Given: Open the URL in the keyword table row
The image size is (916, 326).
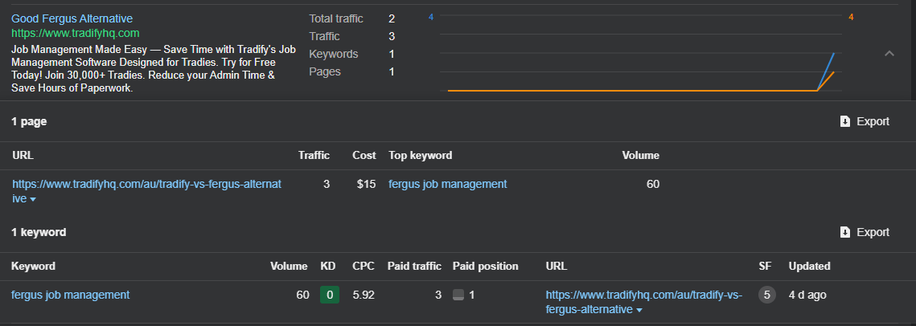Looking at the screenshot, I should click(x=643, y=302).
